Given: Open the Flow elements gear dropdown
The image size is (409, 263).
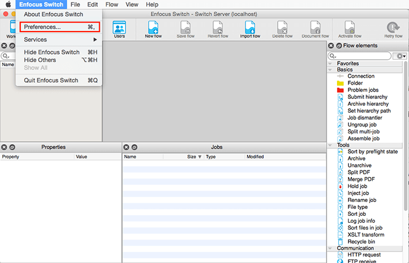Looking at the screenshot, I should (x=400, y=56).
